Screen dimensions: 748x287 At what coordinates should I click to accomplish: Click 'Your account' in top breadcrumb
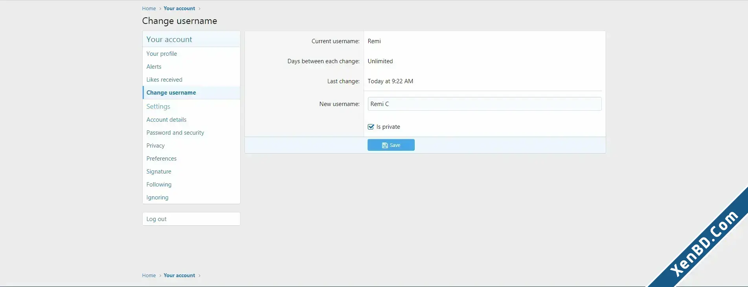(179, 9)
